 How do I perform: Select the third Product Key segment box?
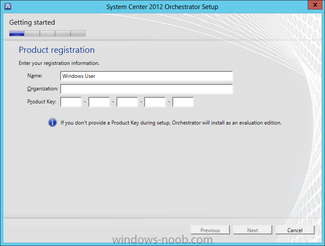[x=127, y=102]
